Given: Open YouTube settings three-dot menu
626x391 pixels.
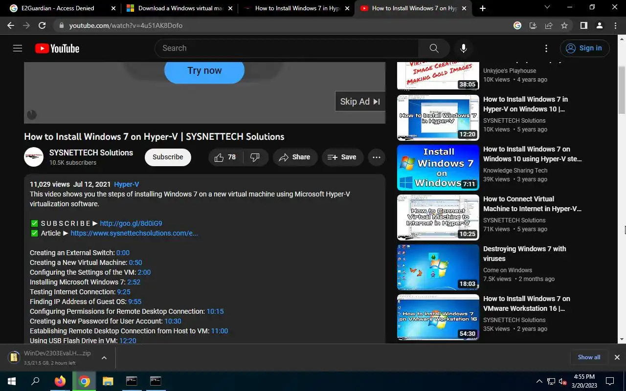Looking at the screenshot, I should click(x=546, y=48).
